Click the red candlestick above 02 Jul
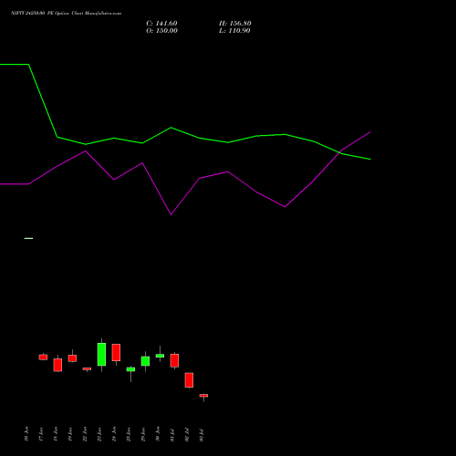The width and height of the screenshot is (456, 456). pyautogui.click(x=189, y=380)
